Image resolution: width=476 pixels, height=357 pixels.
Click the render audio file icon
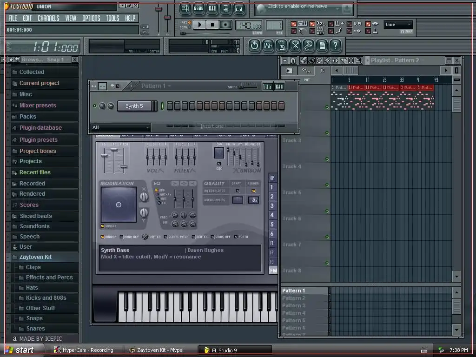pyautogui.click(x=281, y=46)
